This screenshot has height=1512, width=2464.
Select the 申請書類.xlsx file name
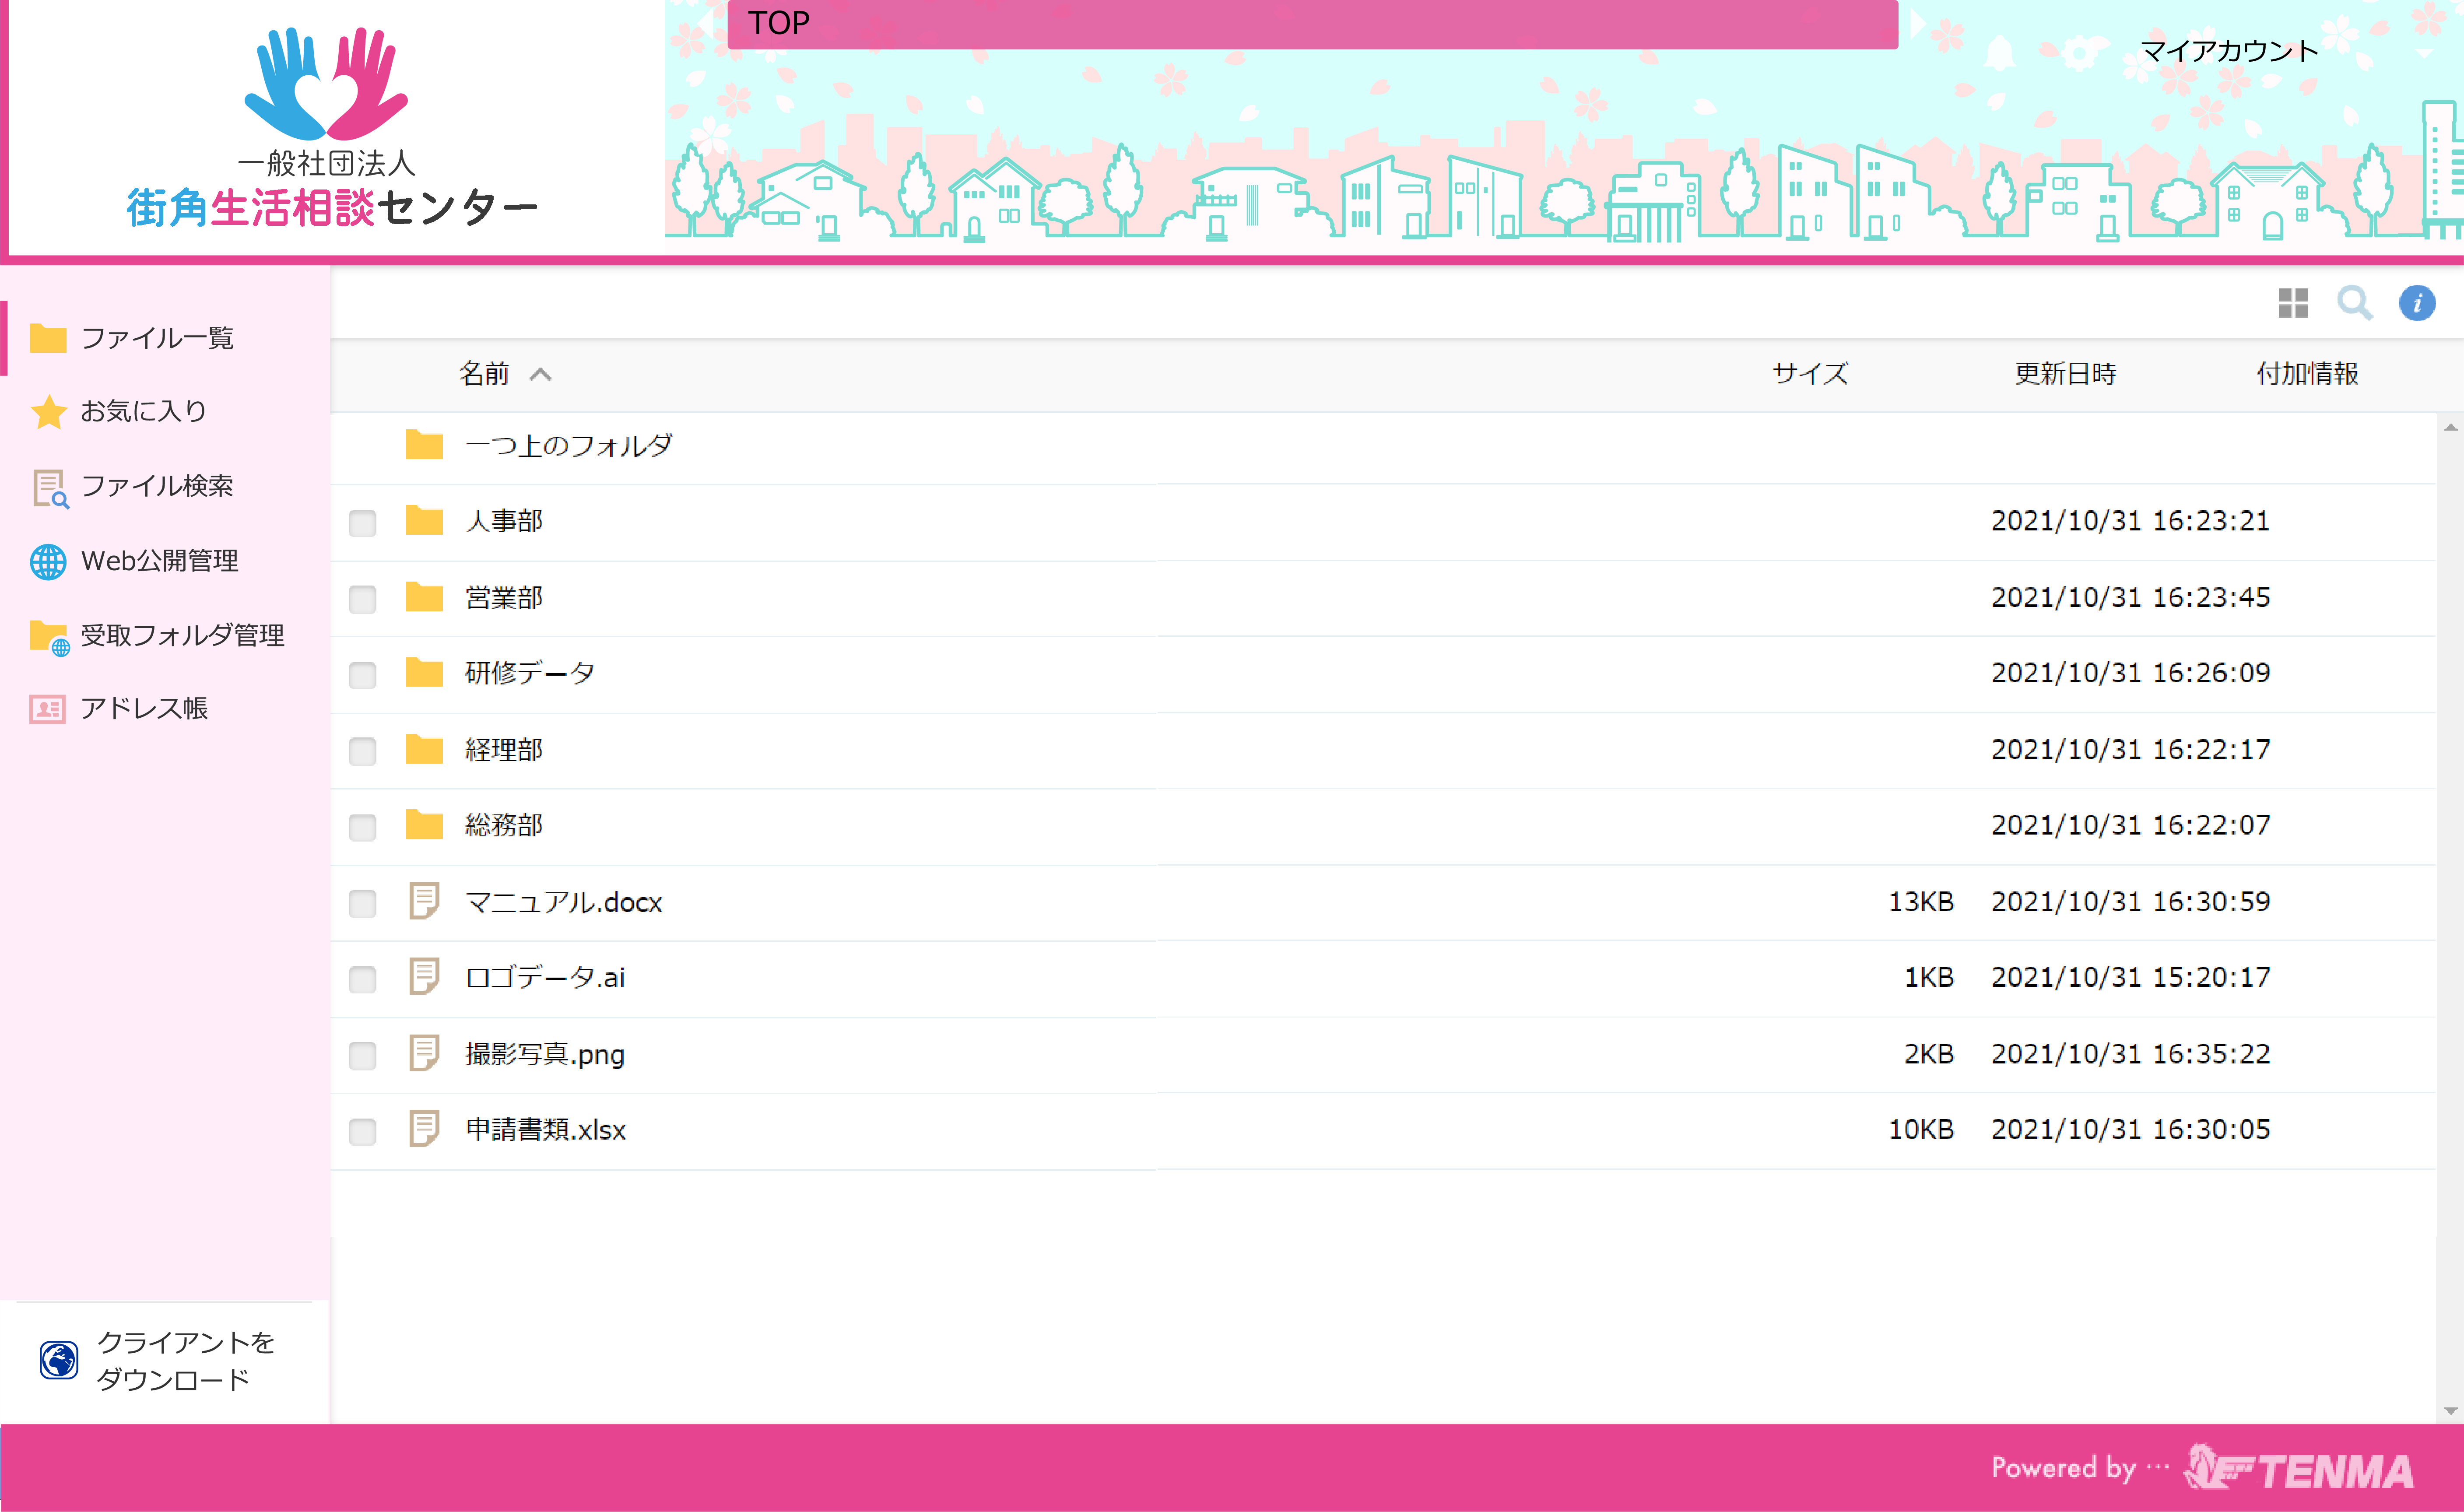[x=546, y=1130]
